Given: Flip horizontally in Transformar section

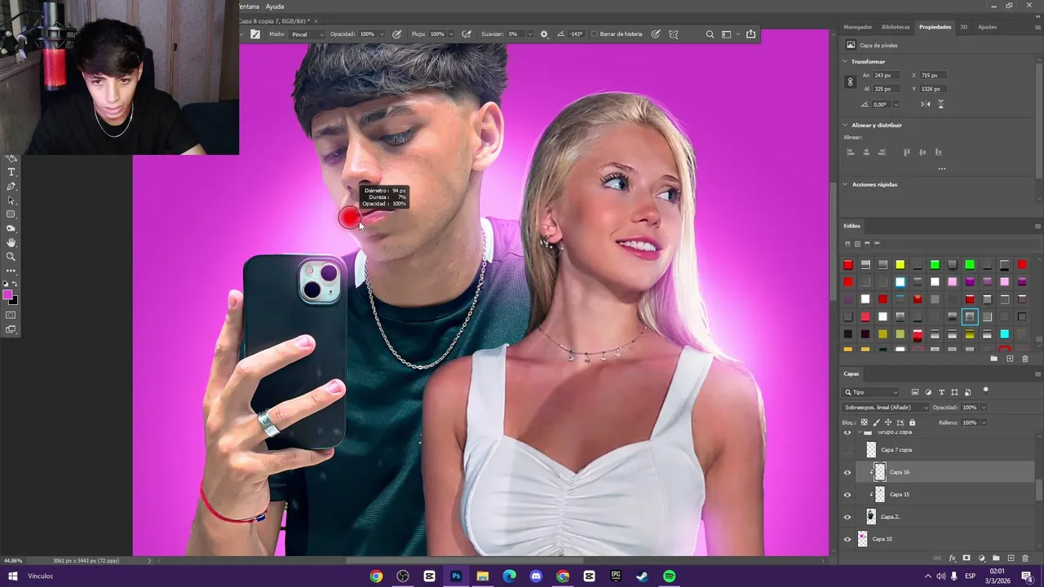Looking at the screenshot, I should [x=925, y=104].
